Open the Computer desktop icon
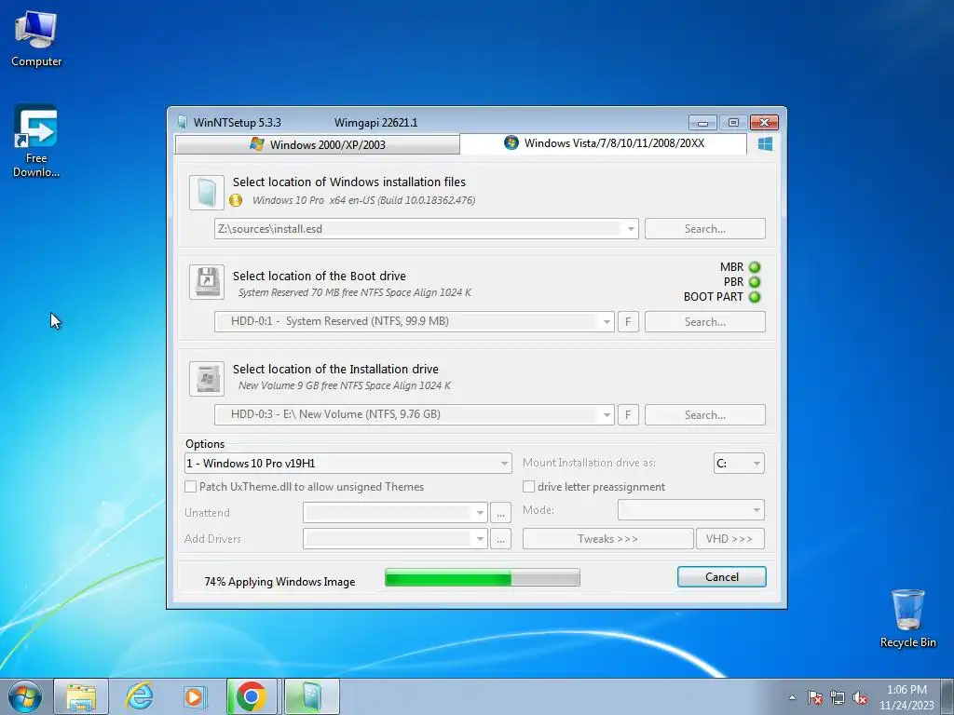 36,39
